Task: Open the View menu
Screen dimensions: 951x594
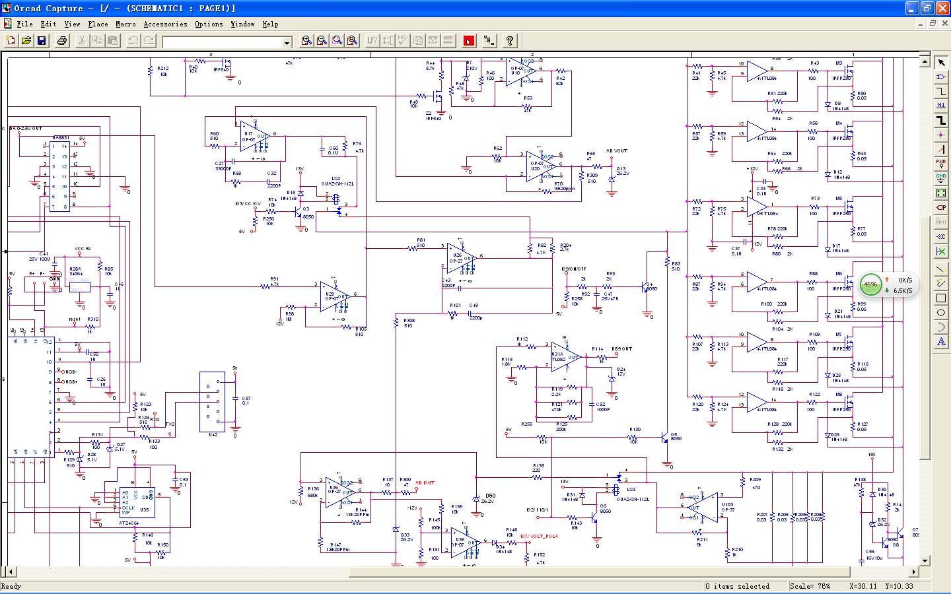Action: click(x=72, y=24)
